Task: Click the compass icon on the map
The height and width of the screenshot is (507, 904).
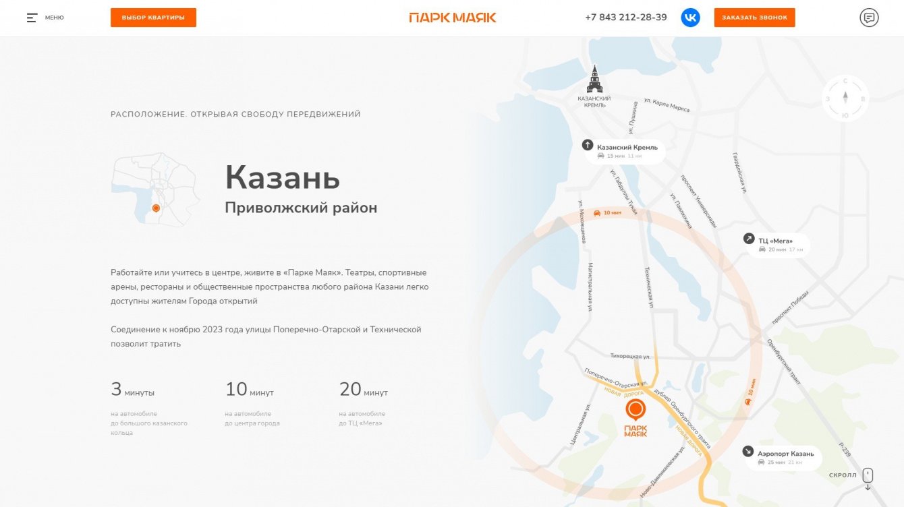Action: click(x=845, y=98)
